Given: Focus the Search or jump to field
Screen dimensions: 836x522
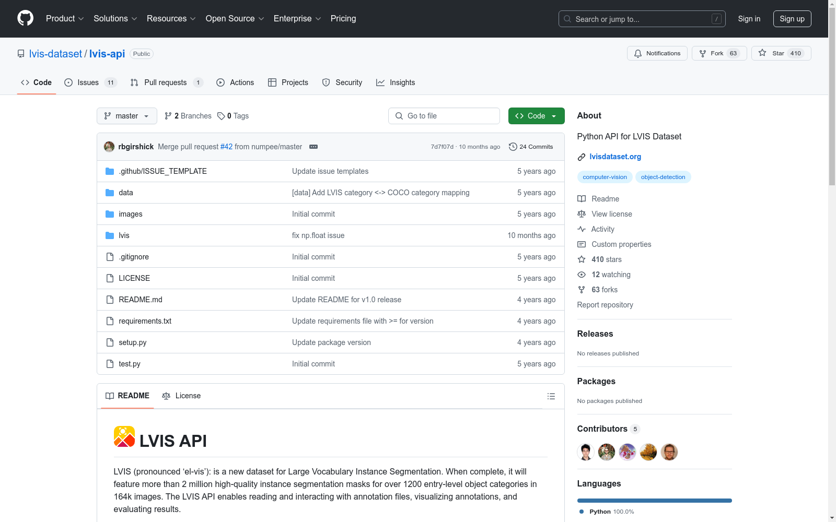Looking at the screenshot, I should pyautogui.click(x=642, y=19).
